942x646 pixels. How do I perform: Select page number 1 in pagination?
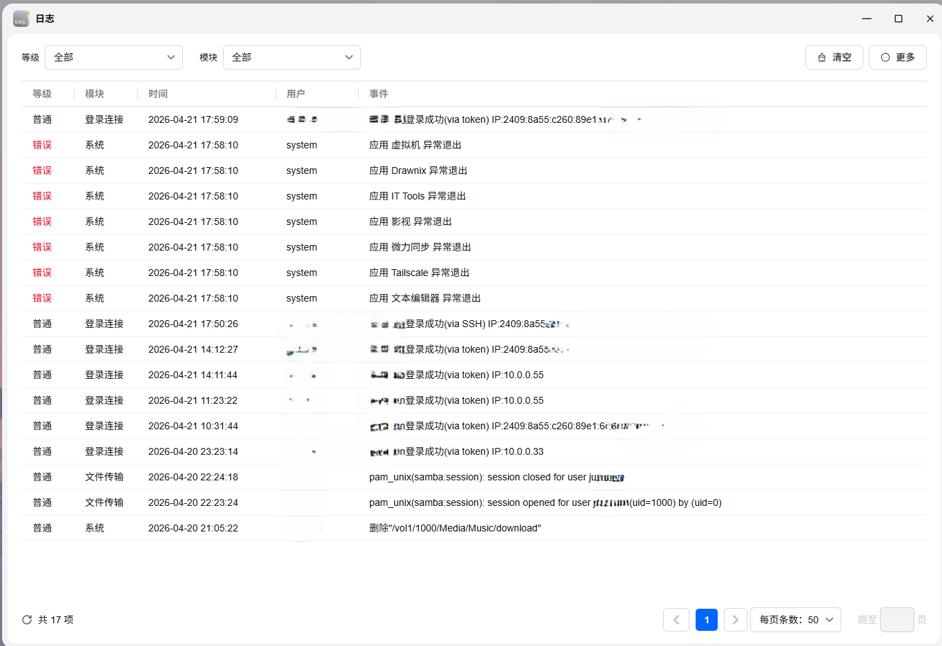[706, 619]
